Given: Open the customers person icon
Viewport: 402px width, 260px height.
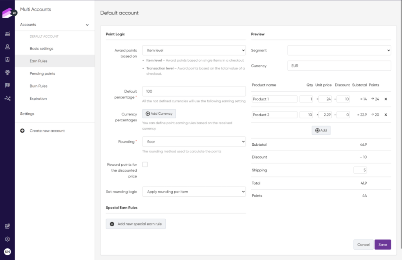Looking at the screenshot, I should coord(7,47).
